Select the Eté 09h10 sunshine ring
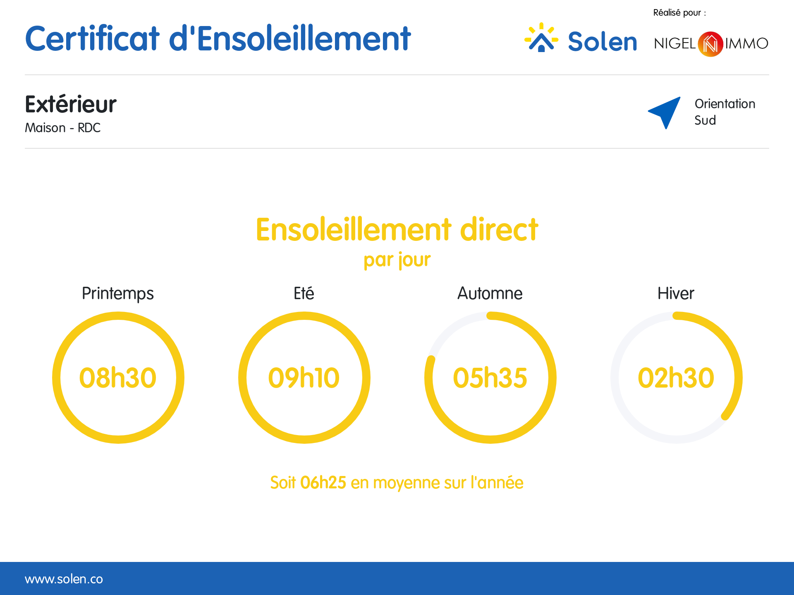The height and width of the screenshot is (595, 794). pyautogui.click(x=304, y=378)
